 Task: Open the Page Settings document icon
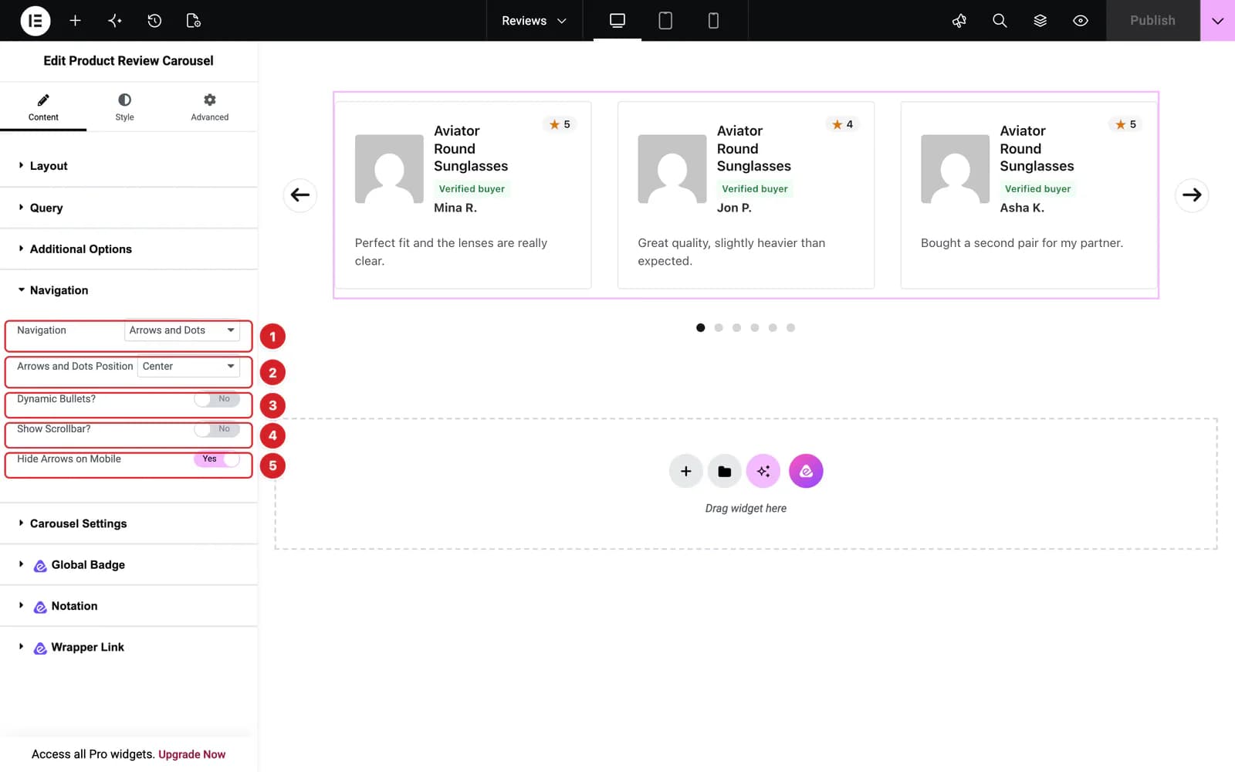(x=194, y=21)
